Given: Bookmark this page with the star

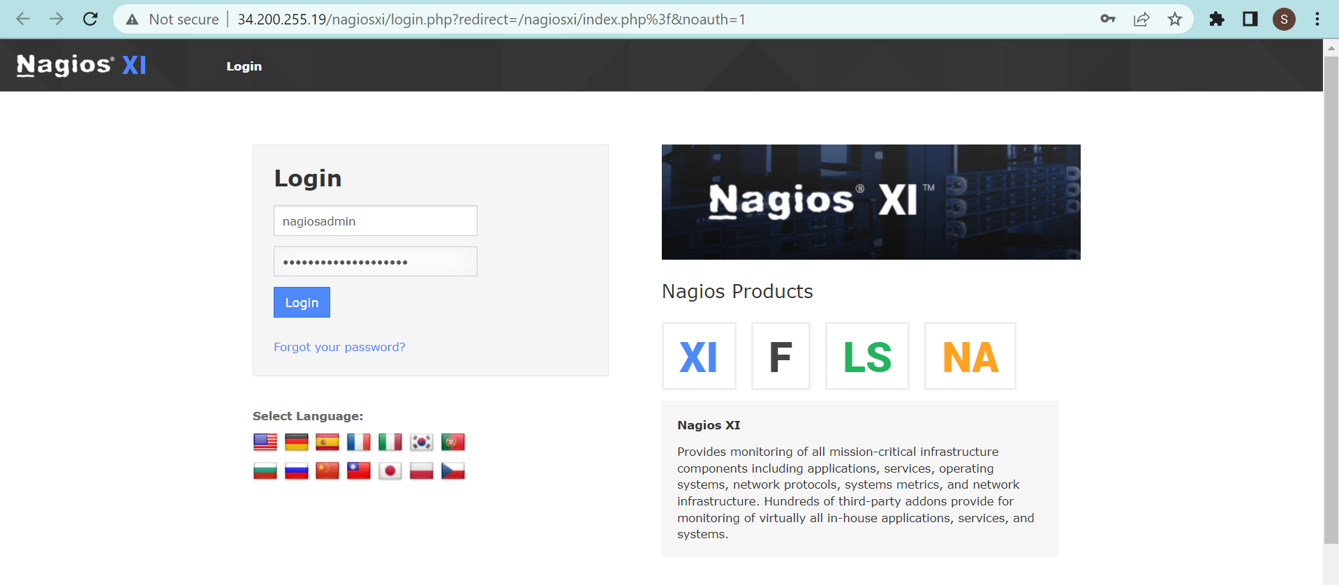Looking at the screenshot, I should [1175, 19].
